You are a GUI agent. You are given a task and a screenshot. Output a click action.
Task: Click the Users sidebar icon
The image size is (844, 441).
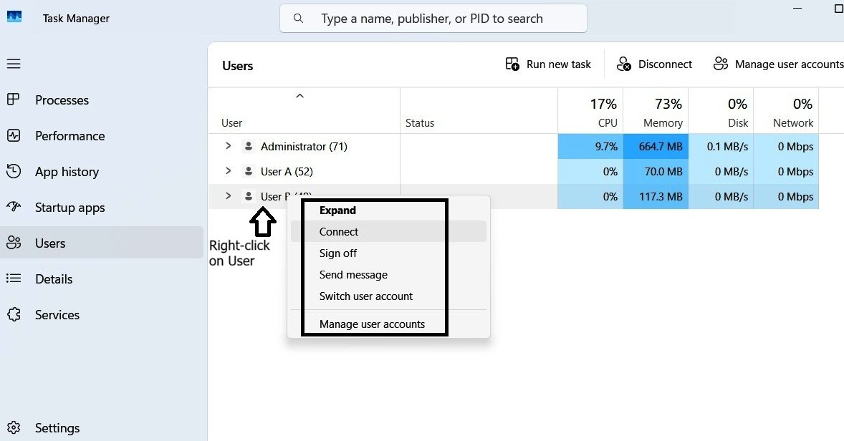click(14, 243)
